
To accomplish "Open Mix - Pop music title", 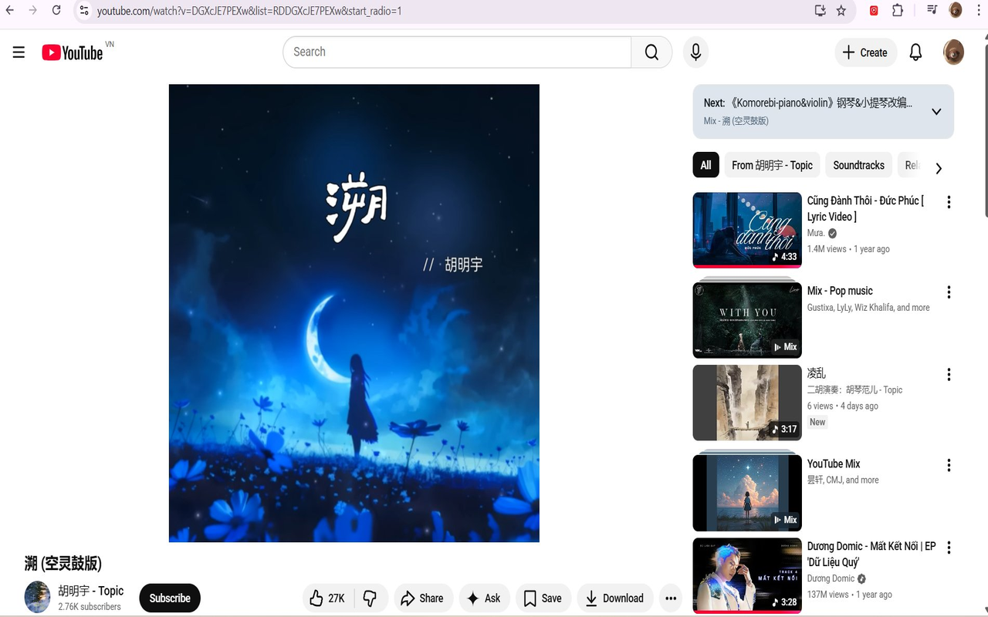I will coord(840,291).
